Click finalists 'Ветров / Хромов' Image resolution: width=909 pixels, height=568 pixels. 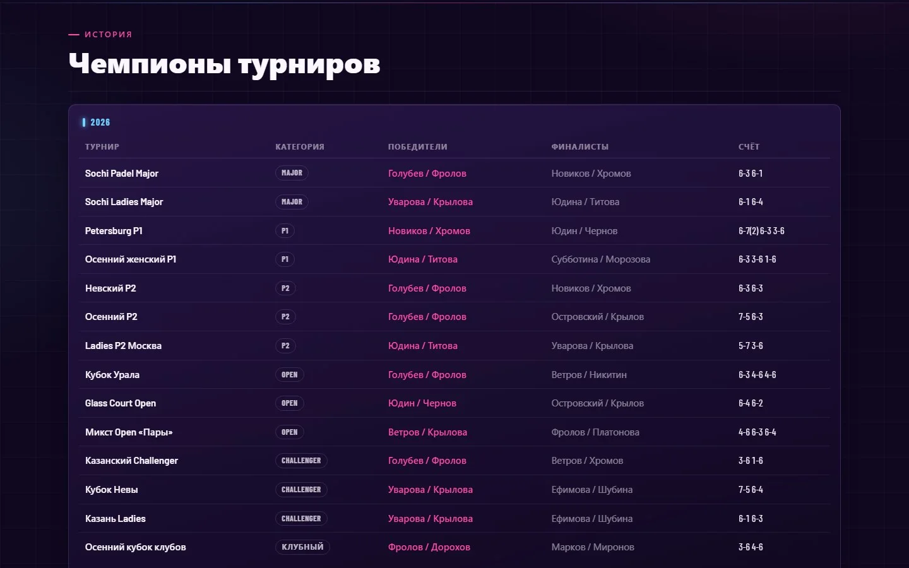(588, 461)
